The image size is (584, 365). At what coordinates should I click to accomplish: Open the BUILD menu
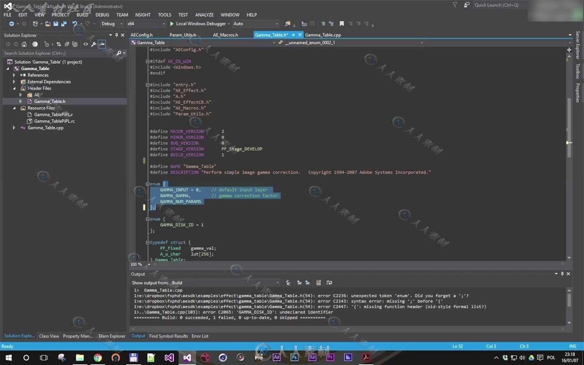(82, 15)
